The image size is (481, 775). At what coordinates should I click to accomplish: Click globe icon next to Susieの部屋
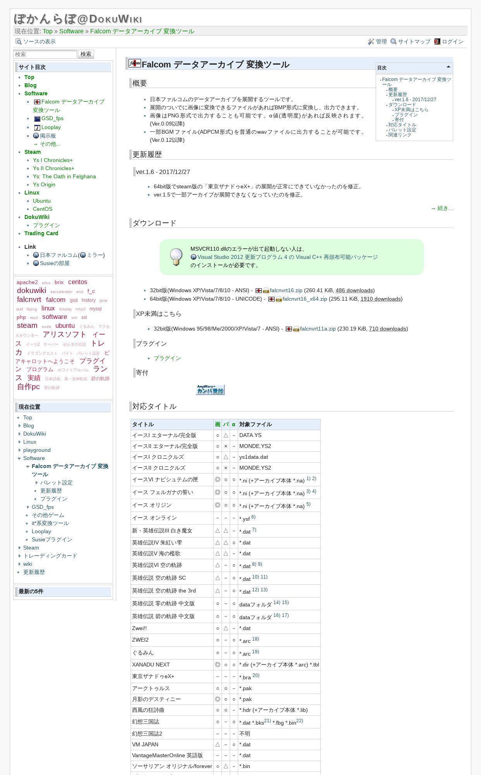tap(36, 263)
